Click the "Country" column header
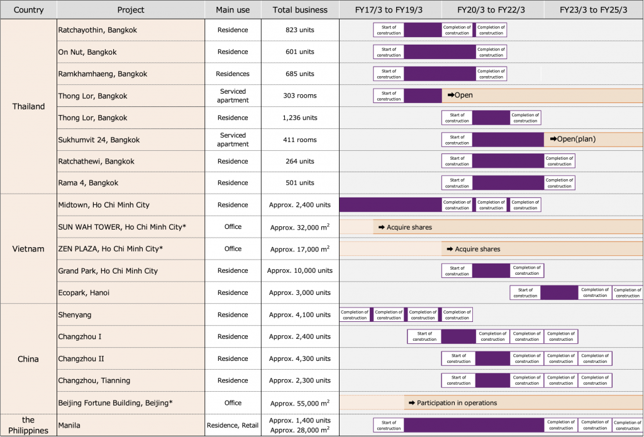Viewport: 644px width, 437px height. tap(28, 10)
